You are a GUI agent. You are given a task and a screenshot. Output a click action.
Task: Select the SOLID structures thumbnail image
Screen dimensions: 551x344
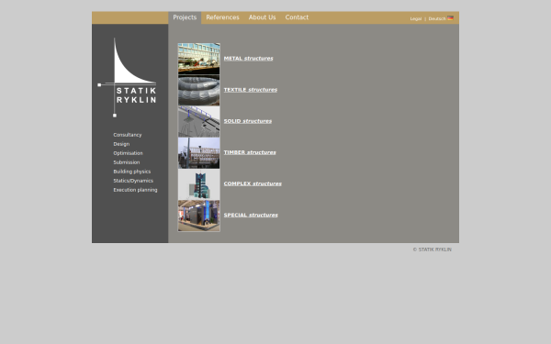coord(199,121)
